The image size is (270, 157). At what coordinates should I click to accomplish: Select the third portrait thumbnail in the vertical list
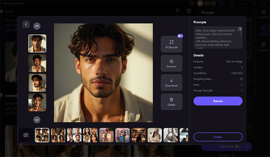click(x=37, y=83)
